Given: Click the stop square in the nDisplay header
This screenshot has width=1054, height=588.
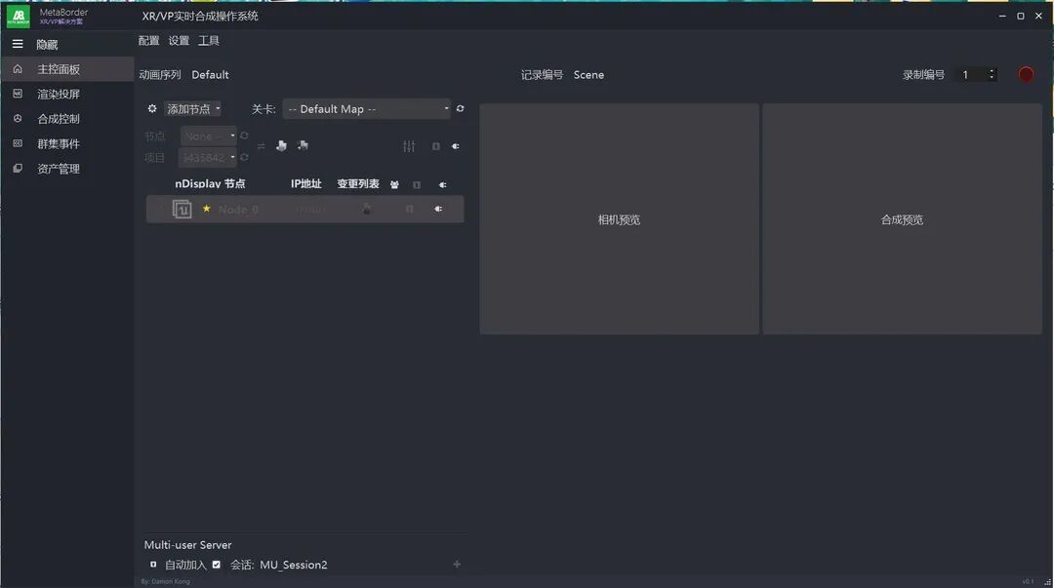Looking at the screenshot, I should (417, 185).
